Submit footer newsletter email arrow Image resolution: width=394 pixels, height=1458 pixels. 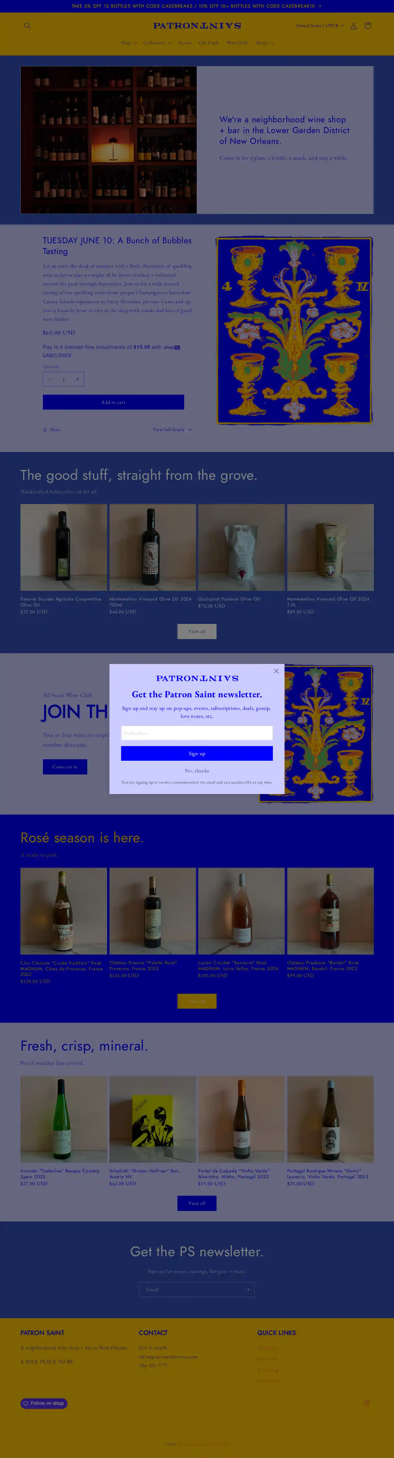247,1289
